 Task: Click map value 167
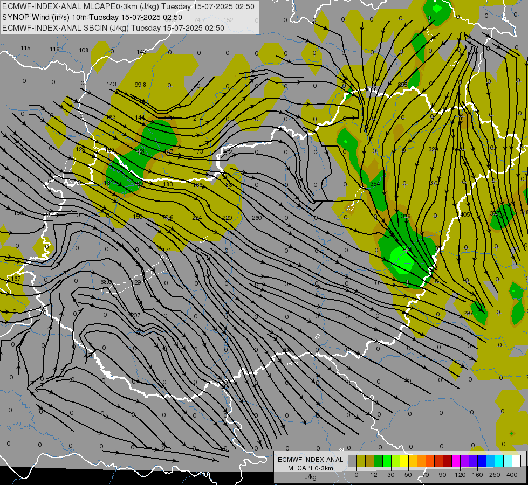pos(16,279)
